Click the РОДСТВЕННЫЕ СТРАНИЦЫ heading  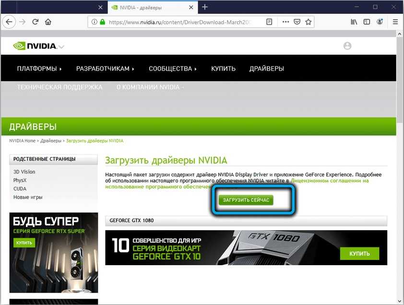44,159
